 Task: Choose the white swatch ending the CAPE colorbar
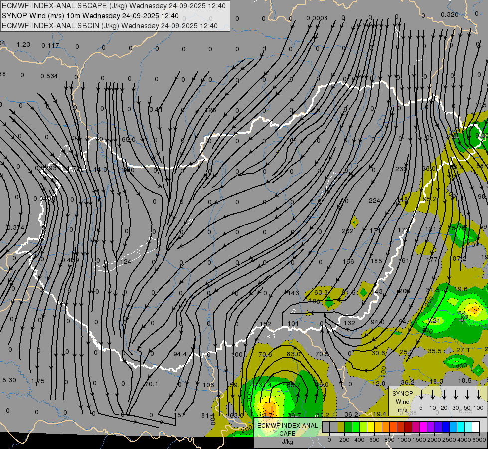pos(476,427)
